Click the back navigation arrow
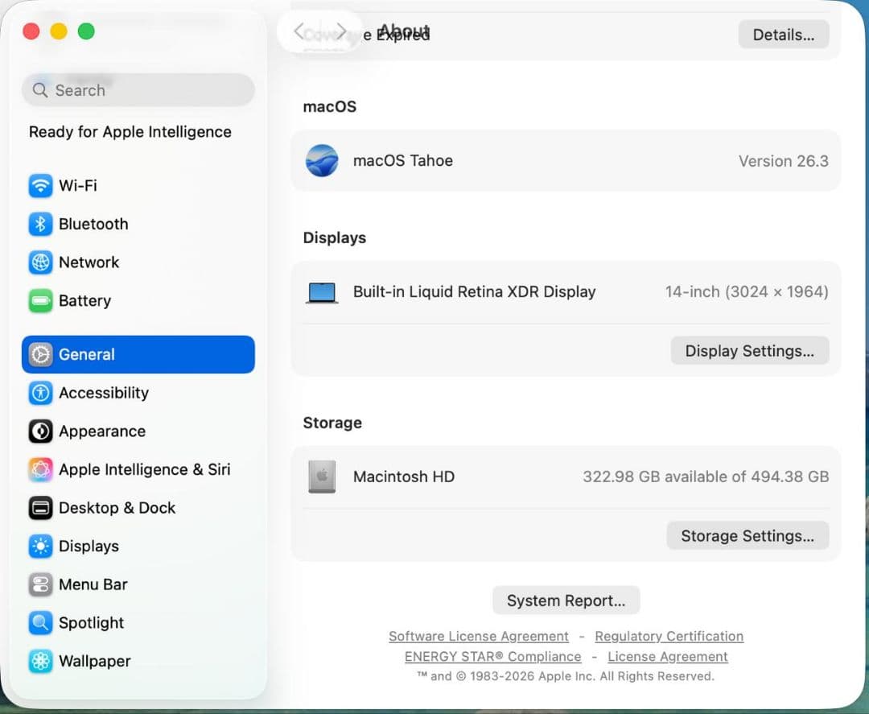The image size is (869, 714). click(x=299, y=31)
